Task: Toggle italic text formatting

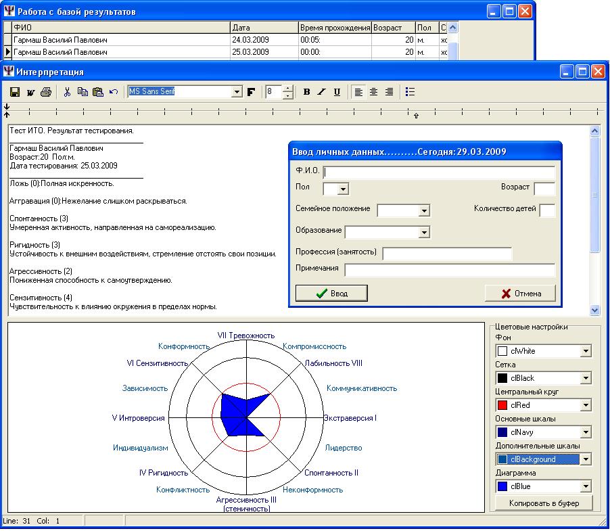Action: pyautogui.click(x=321, y=92)
